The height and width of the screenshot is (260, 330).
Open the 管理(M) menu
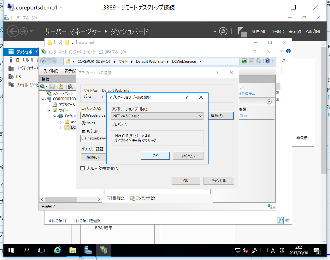coord(258,32)
